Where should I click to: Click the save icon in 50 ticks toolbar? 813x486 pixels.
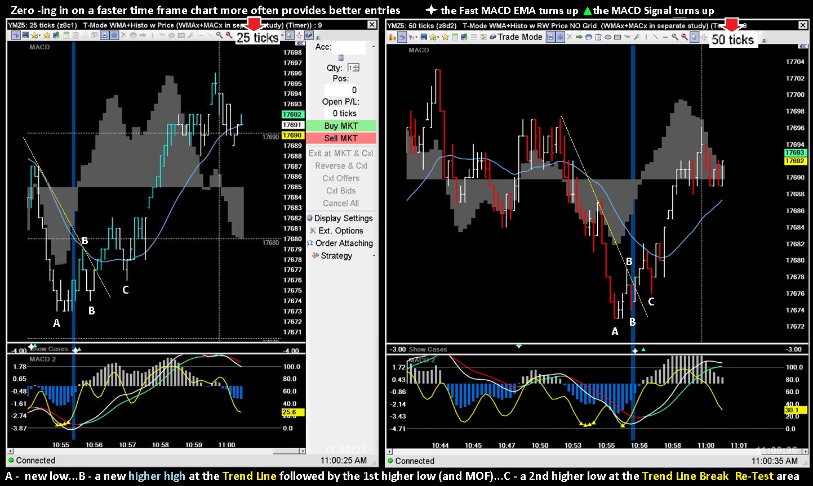(x=424, y=37)
